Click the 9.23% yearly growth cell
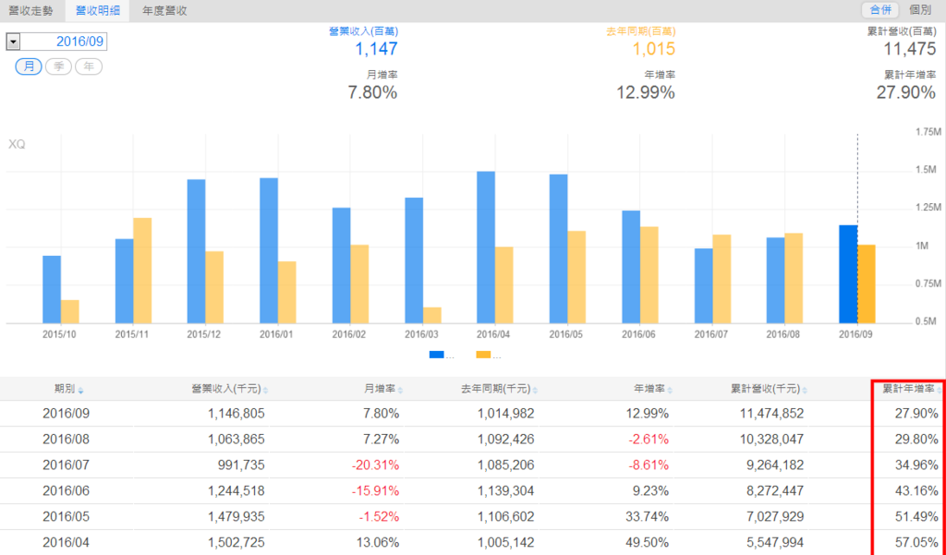This screenshot has width=946, height=555. point(651,491)
